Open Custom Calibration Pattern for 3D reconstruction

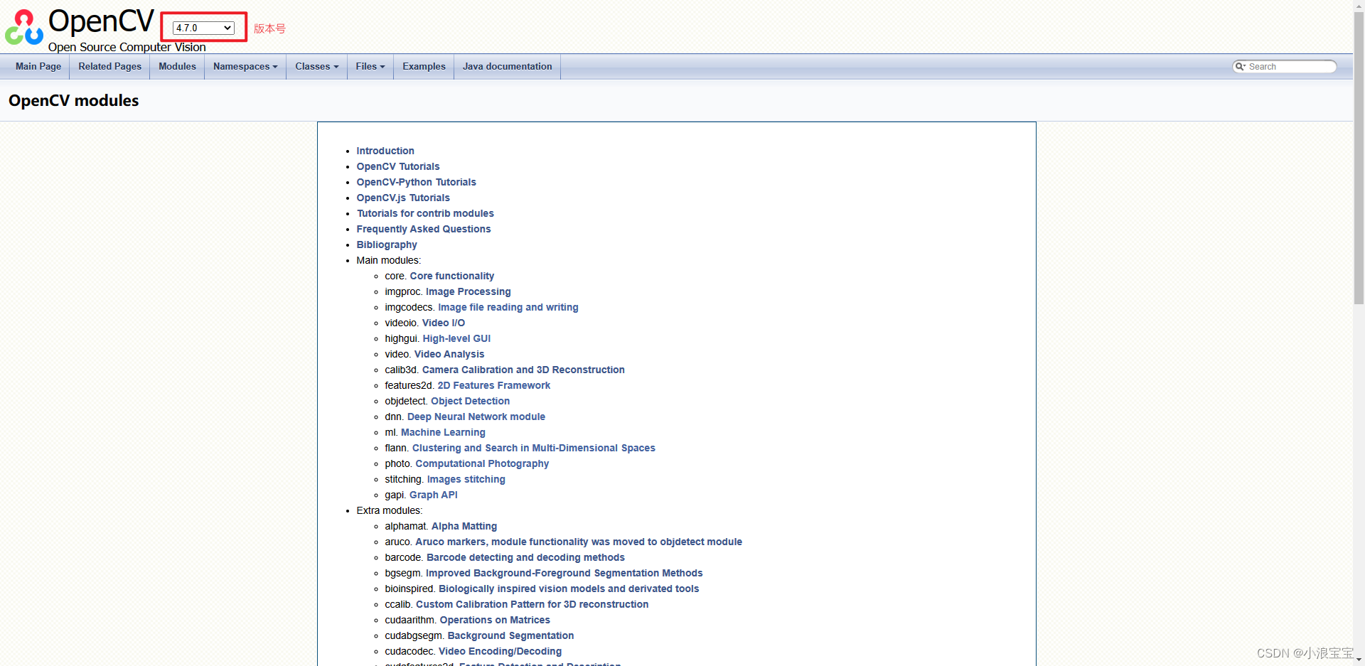coord(532,604)
